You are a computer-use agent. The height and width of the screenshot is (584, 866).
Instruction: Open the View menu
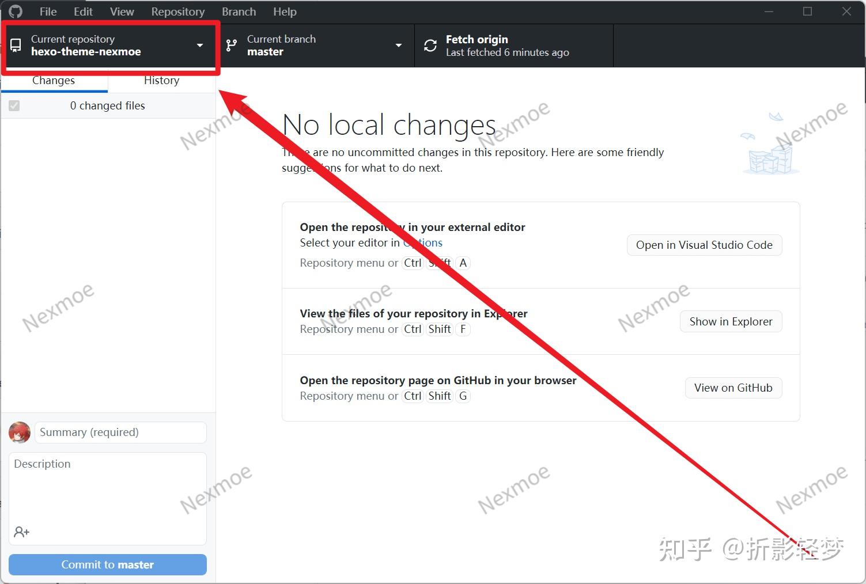tap(122, 12)
